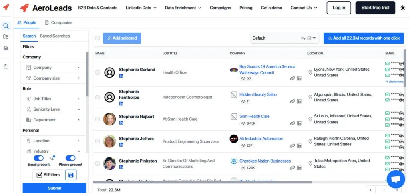Check the select-all checkbox beside Add selected

98,38
